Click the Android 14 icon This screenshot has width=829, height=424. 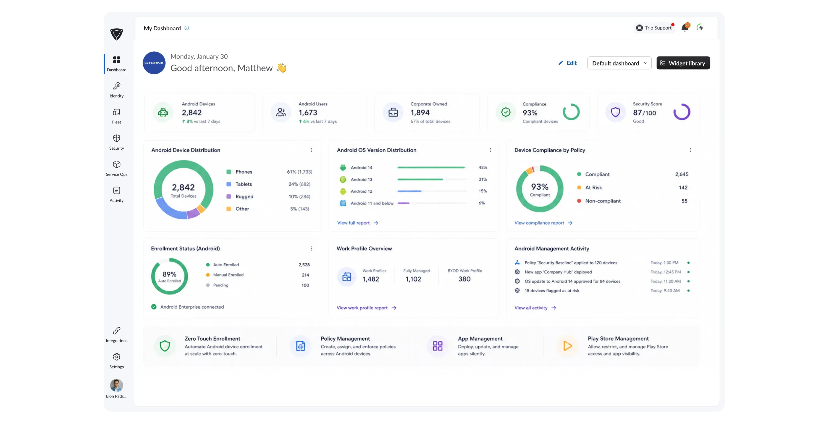click(343, 168)
